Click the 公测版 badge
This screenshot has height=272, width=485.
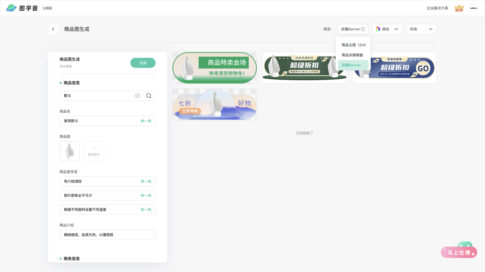[47, 8]
